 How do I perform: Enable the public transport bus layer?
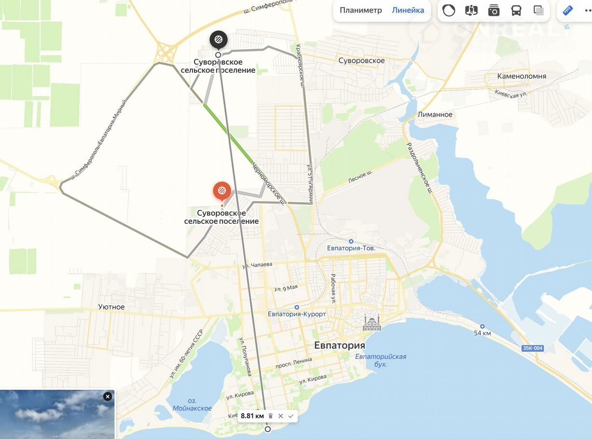click(516, 10)
